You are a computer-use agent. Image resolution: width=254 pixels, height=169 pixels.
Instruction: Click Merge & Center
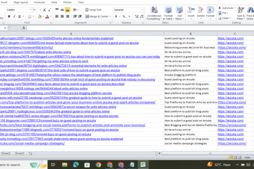tap(97, 16)
